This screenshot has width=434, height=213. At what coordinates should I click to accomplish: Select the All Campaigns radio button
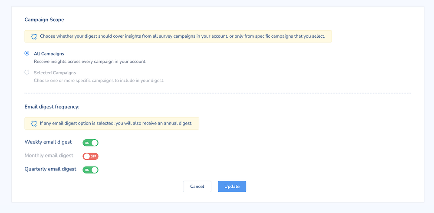coord(27,53)
